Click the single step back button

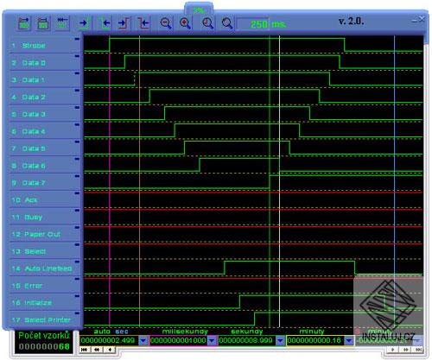110,350
